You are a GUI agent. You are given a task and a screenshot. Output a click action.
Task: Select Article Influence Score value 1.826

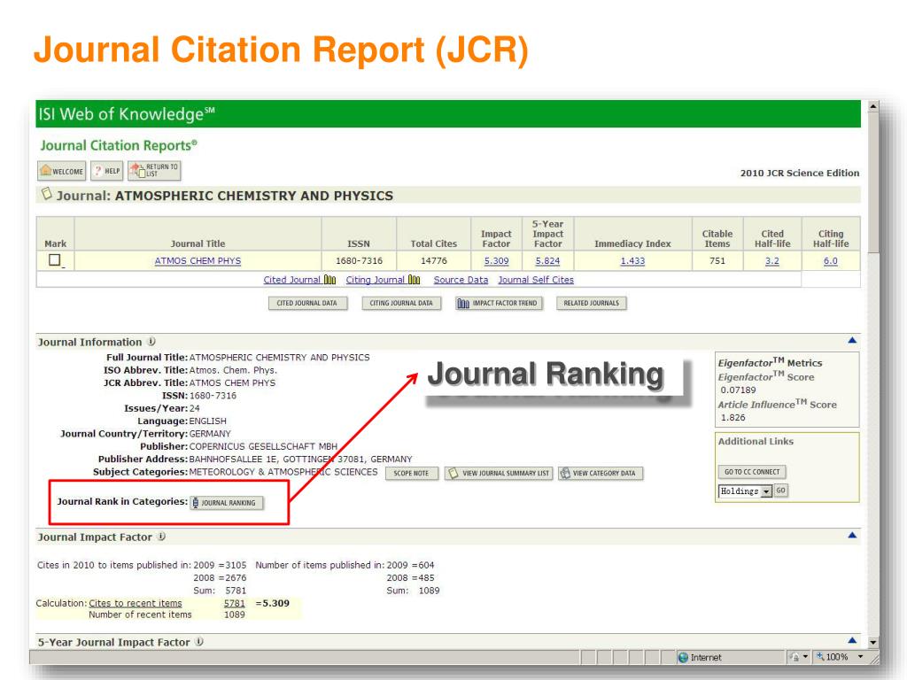click(733, 418)
